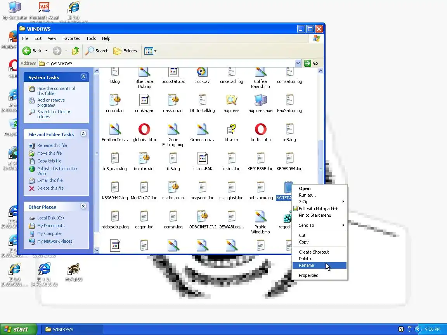Click the Start button
The height and width of the screenshot is (335, 447).
19,329
